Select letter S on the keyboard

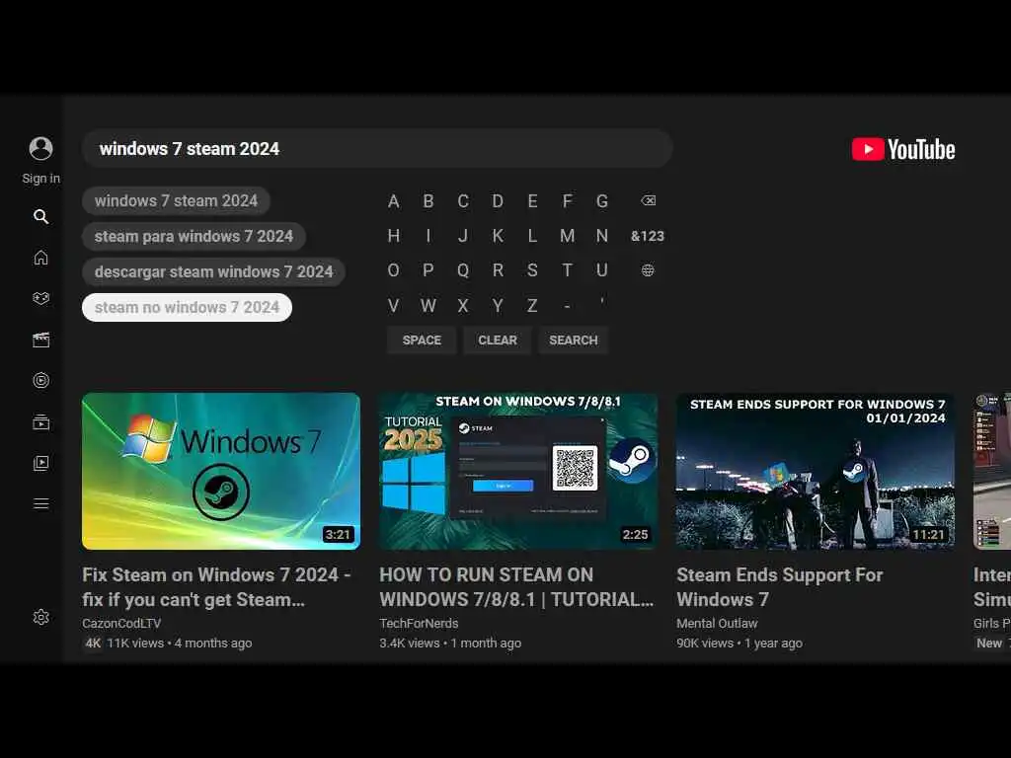point(532,270)
